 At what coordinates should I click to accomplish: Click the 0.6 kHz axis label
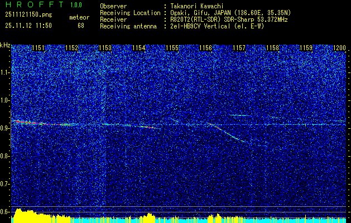(x=5, y=212)
